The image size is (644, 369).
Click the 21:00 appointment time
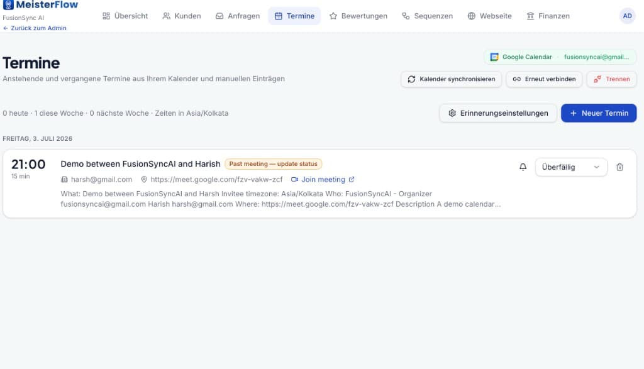(x=28, y=164)
